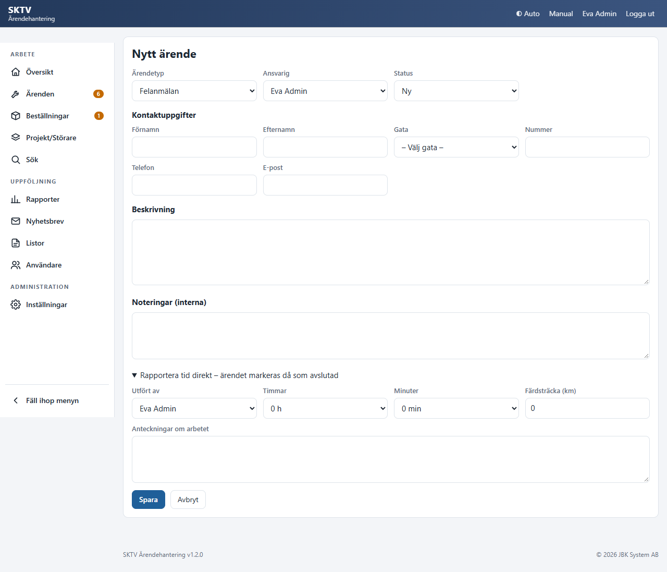Click the Översikt home icon

[x=16, y=72]
